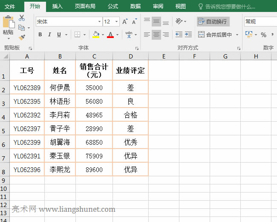
Task: Switch to the 插入 ribbon tab
Action: pyautogui.click(x=57, y=6)
